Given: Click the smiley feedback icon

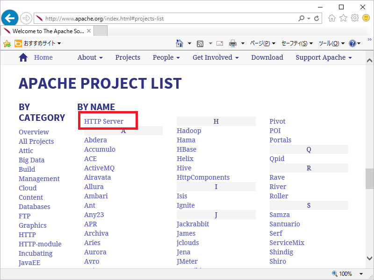Looking at the screenshot, I should [x=366, y=18].
